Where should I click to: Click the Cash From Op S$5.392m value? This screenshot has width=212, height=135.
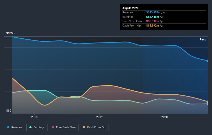[152, 26]
